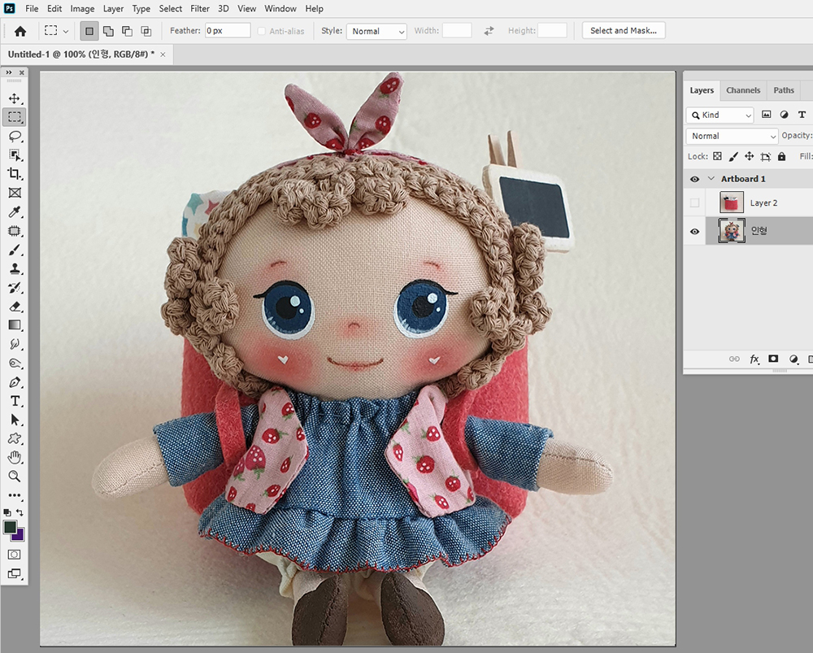Link layers at Layers panel bottom
The height and width of the screenshot is (653, 813).
point(734,359)
